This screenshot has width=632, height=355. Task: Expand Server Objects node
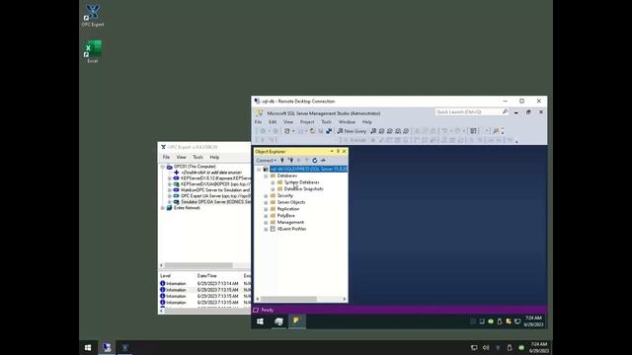266,202
